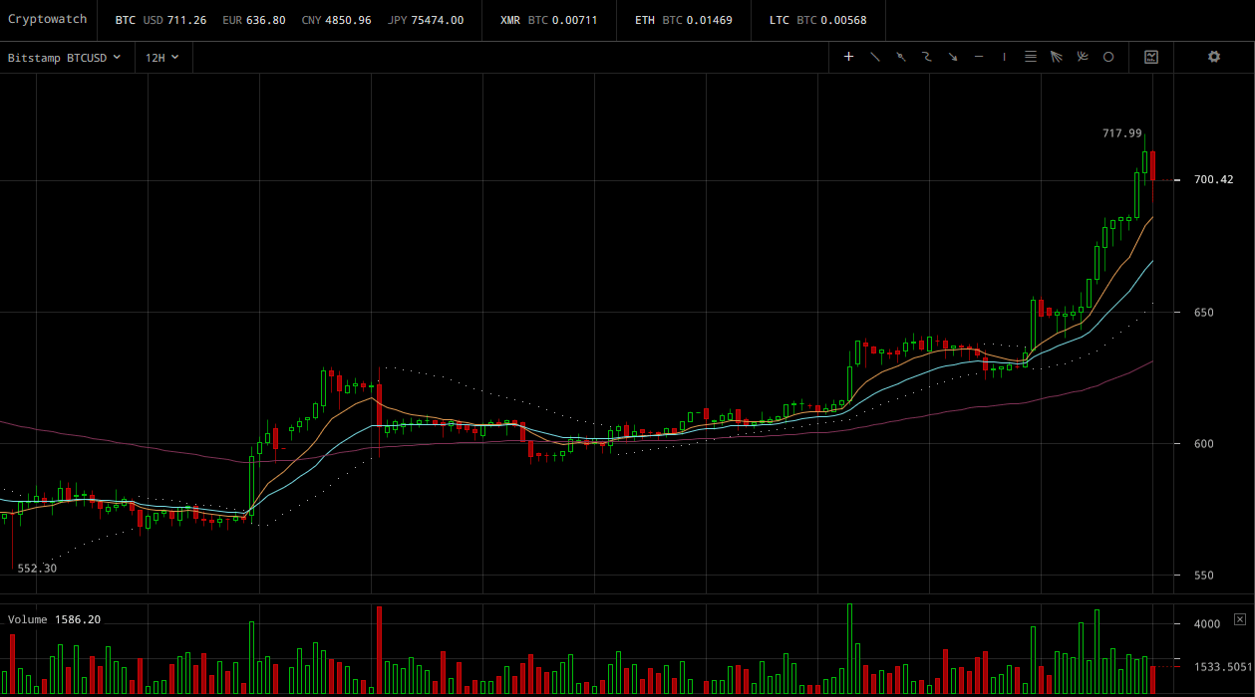Viewport: 1255px width, 697px height.
Task: Open the settings gear
Action: click(x=1214, y=57)
